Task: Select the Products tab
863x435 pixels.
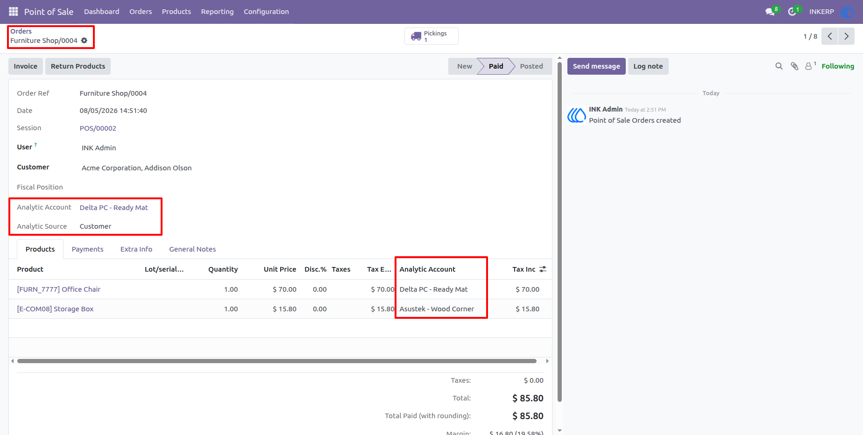Action: [40, 249]
